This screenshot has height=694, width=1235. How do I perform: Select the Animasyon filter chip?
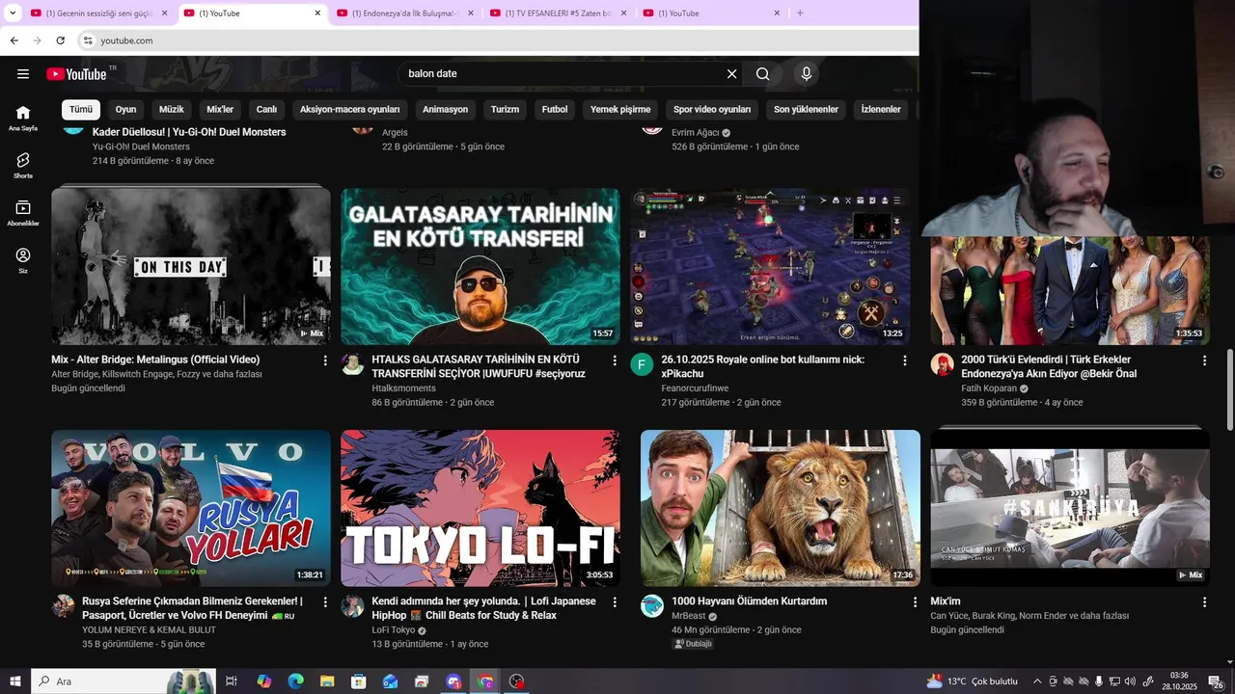pos(445,110)
